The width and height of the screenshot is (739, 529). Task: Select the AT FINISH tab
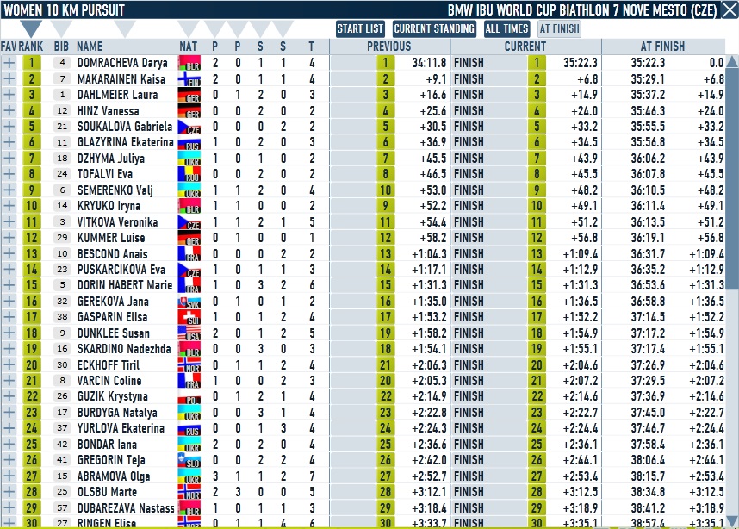[560, 28]
